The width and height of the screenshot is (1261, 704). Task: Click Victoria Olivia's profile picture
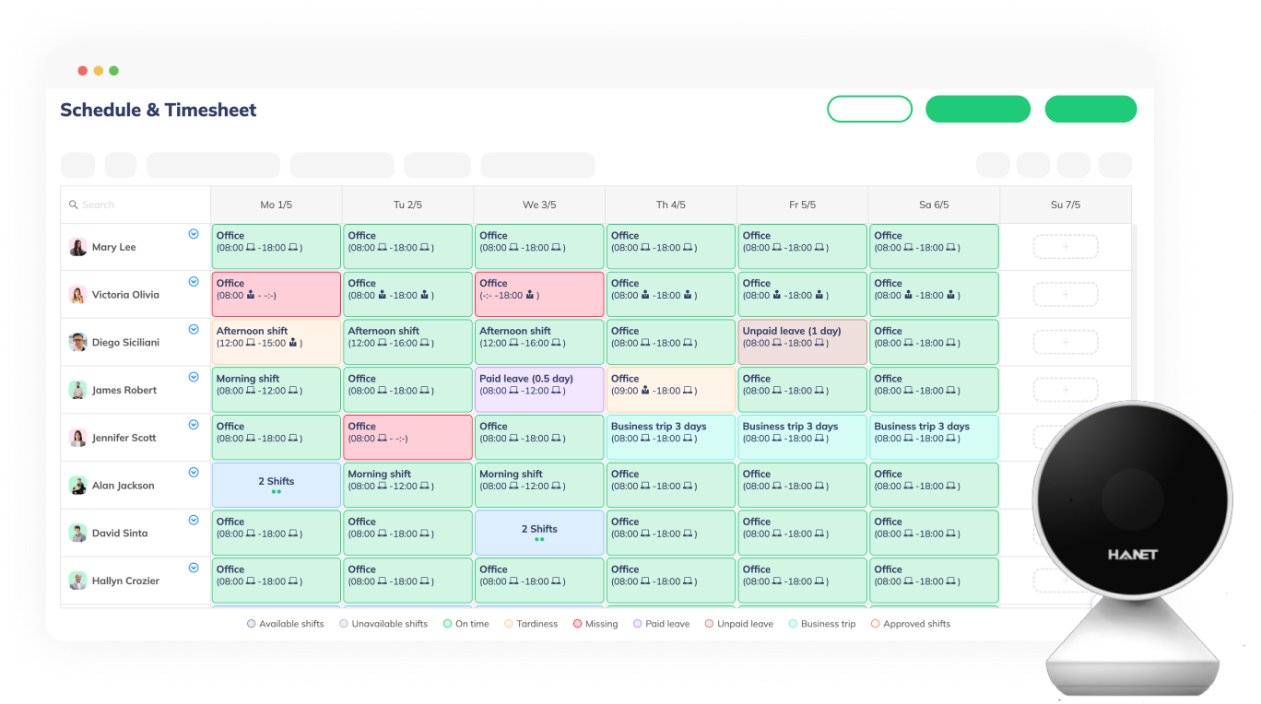(78, 295)
